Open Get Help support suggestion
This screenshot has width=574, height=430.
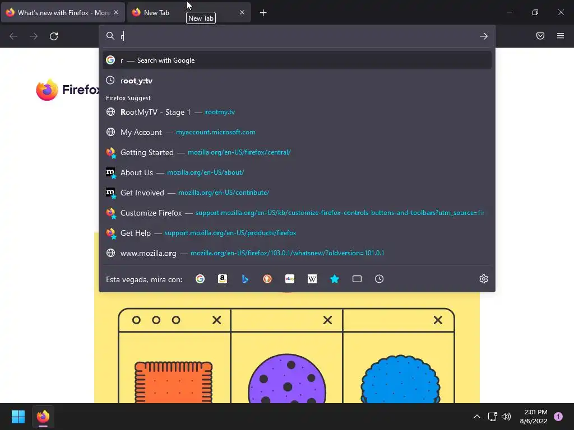(297, 232)
